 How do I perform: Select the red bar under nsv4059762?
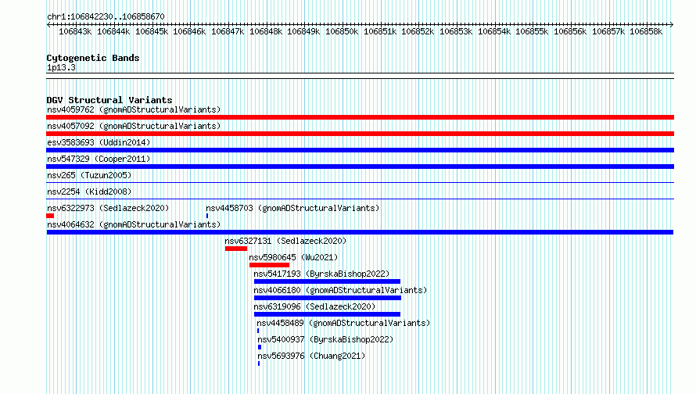pos(360,117)
